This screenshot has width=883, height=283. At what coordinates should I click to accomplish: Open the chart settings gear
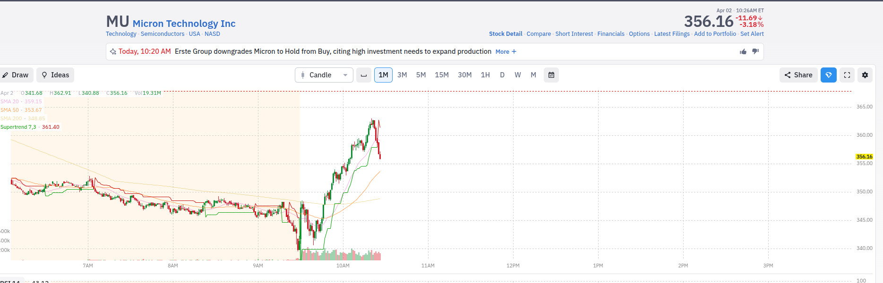click(865, 75)
